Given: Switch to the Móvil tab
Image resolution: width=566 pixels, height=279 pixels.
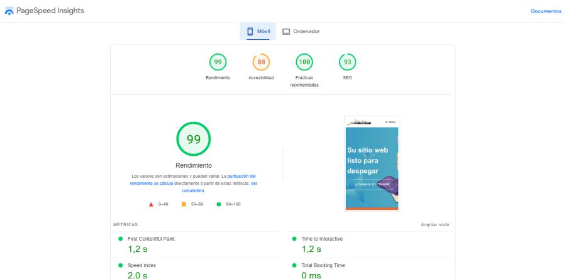Looking at the screenshot, I should [x=258, y=31].
